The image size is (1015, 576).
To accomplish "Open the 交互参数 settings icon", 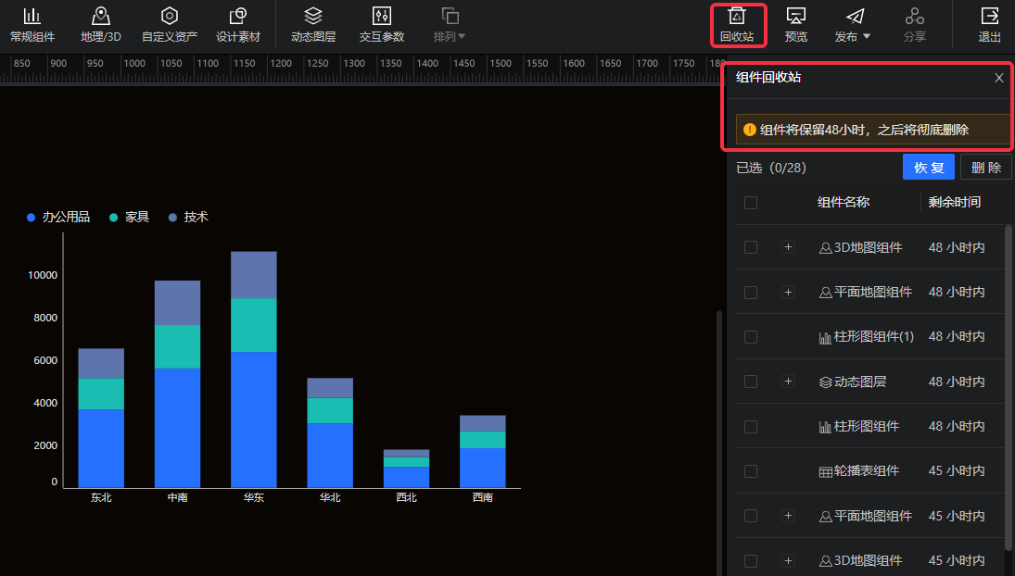I will point(382,17).
